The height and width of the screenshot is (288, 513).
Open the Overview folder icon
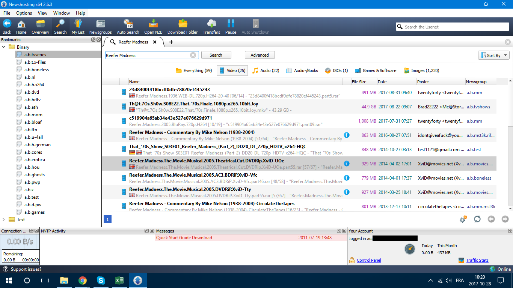pos(40,27)
